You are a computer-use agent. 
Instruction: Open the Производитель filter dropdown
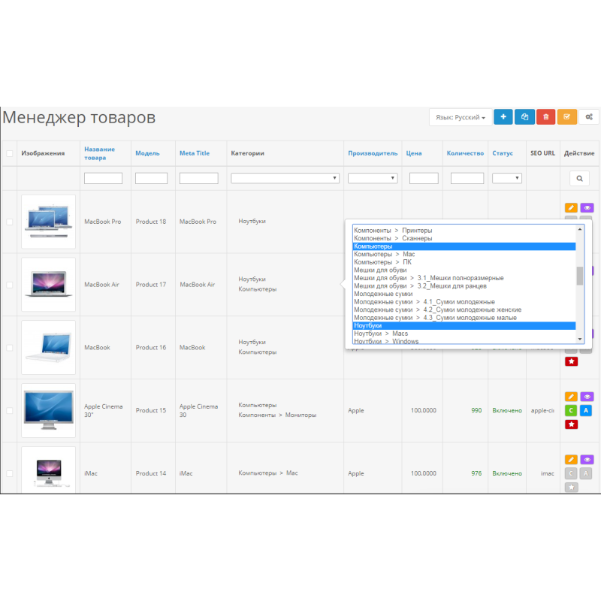373,178
